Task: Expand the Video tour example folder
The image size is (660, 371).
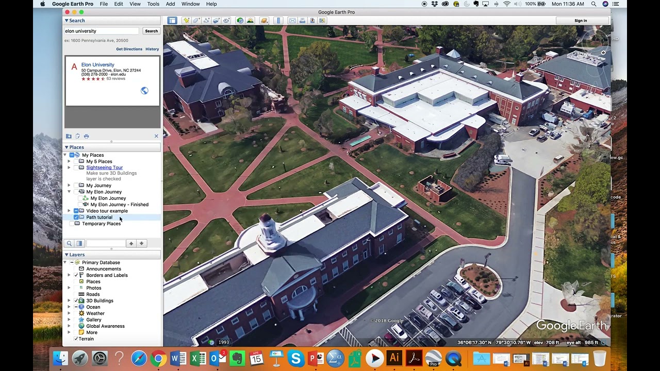Action: coord(69,211)
